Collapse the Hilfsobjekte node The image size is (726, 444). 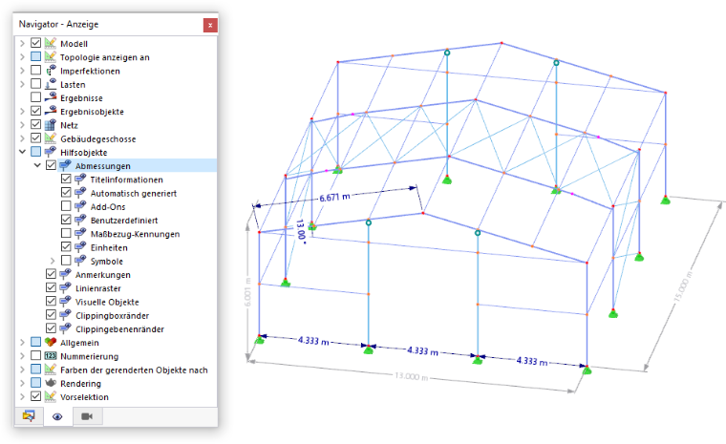22,152
